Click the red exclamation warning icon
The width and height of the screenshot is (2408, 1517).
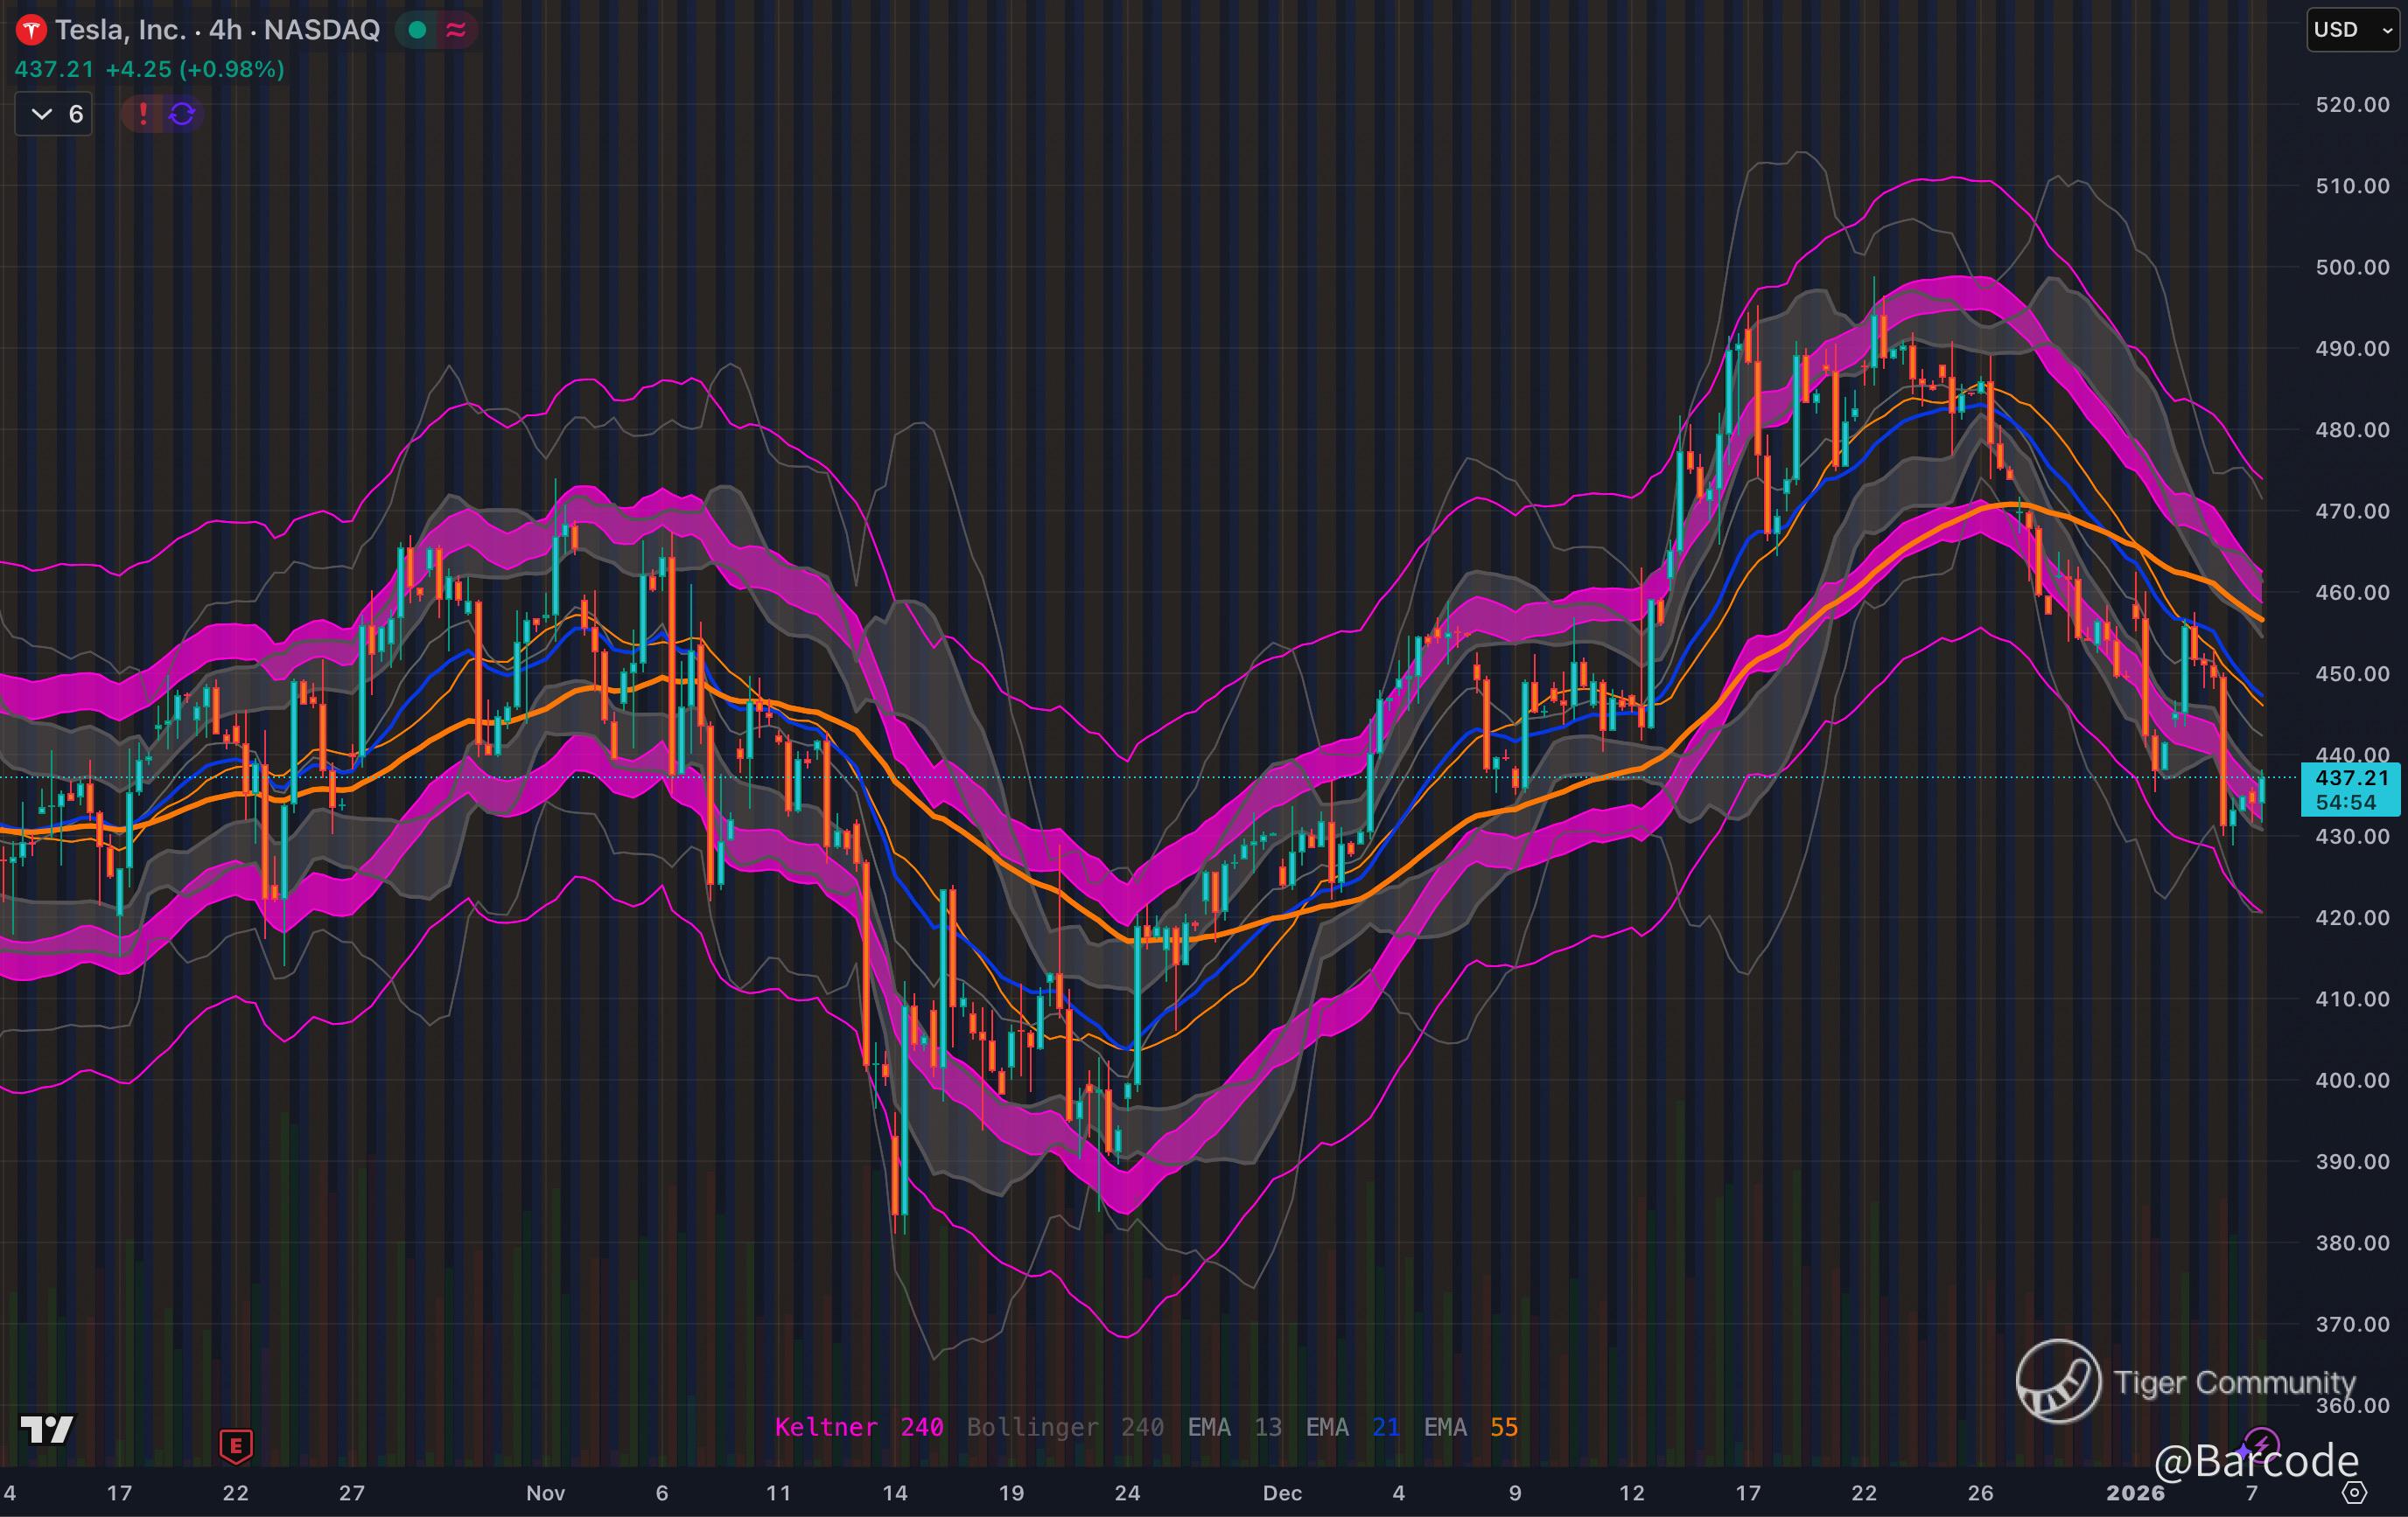pyautogui.click(x=143, y=114)
